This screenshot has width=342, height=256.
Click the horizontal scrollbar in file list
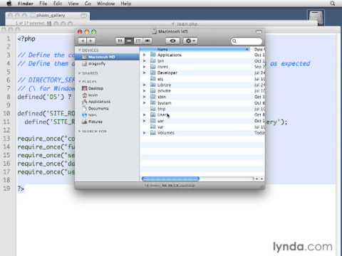[170, 178]
